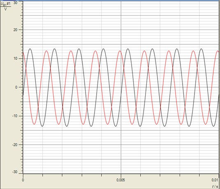Click the 10 tick label on y-axis
220x189 pixels.
15,58
